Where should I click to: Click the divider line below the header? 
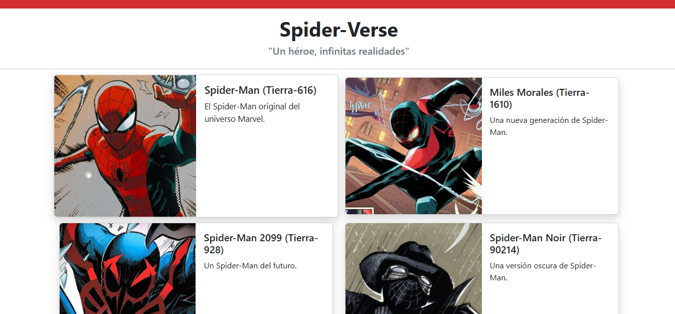point(337,69)
